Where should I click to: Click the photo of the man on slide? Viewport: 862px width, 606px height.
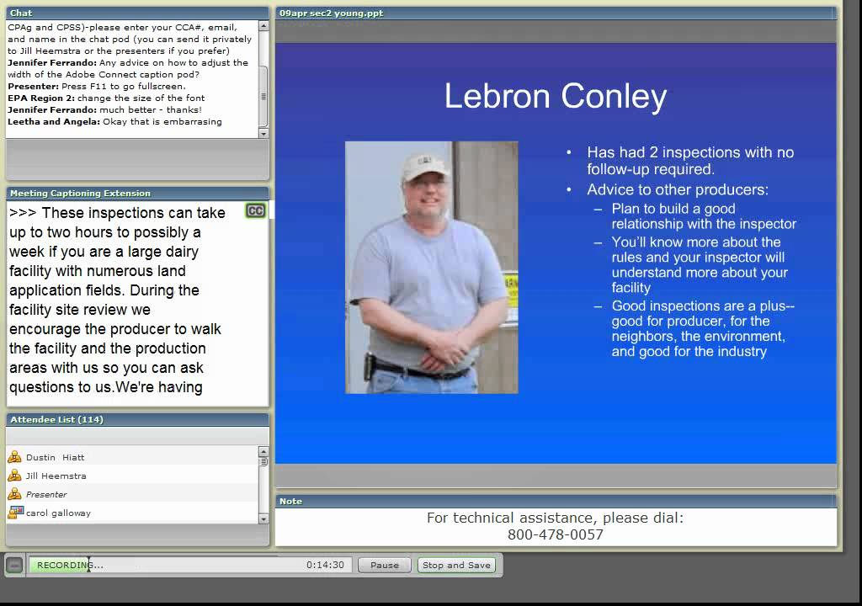[x=432, y=268]
